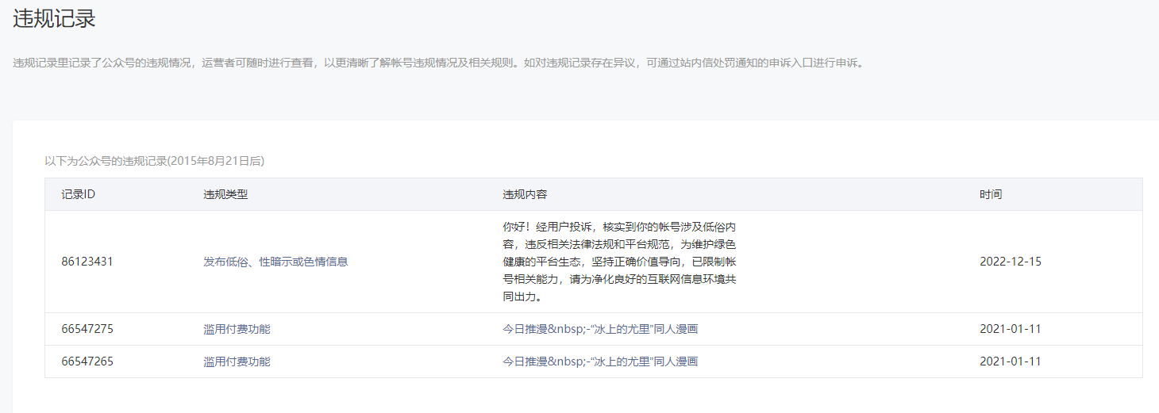Click the 时间 column header
This screenshot has height=413, width=1159.
990,194
